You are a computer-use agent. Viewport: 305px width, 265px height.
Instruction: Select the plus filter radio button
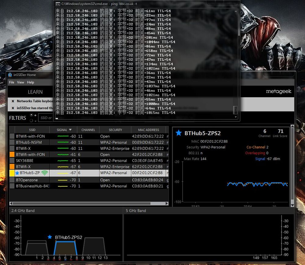pos(31,115)
